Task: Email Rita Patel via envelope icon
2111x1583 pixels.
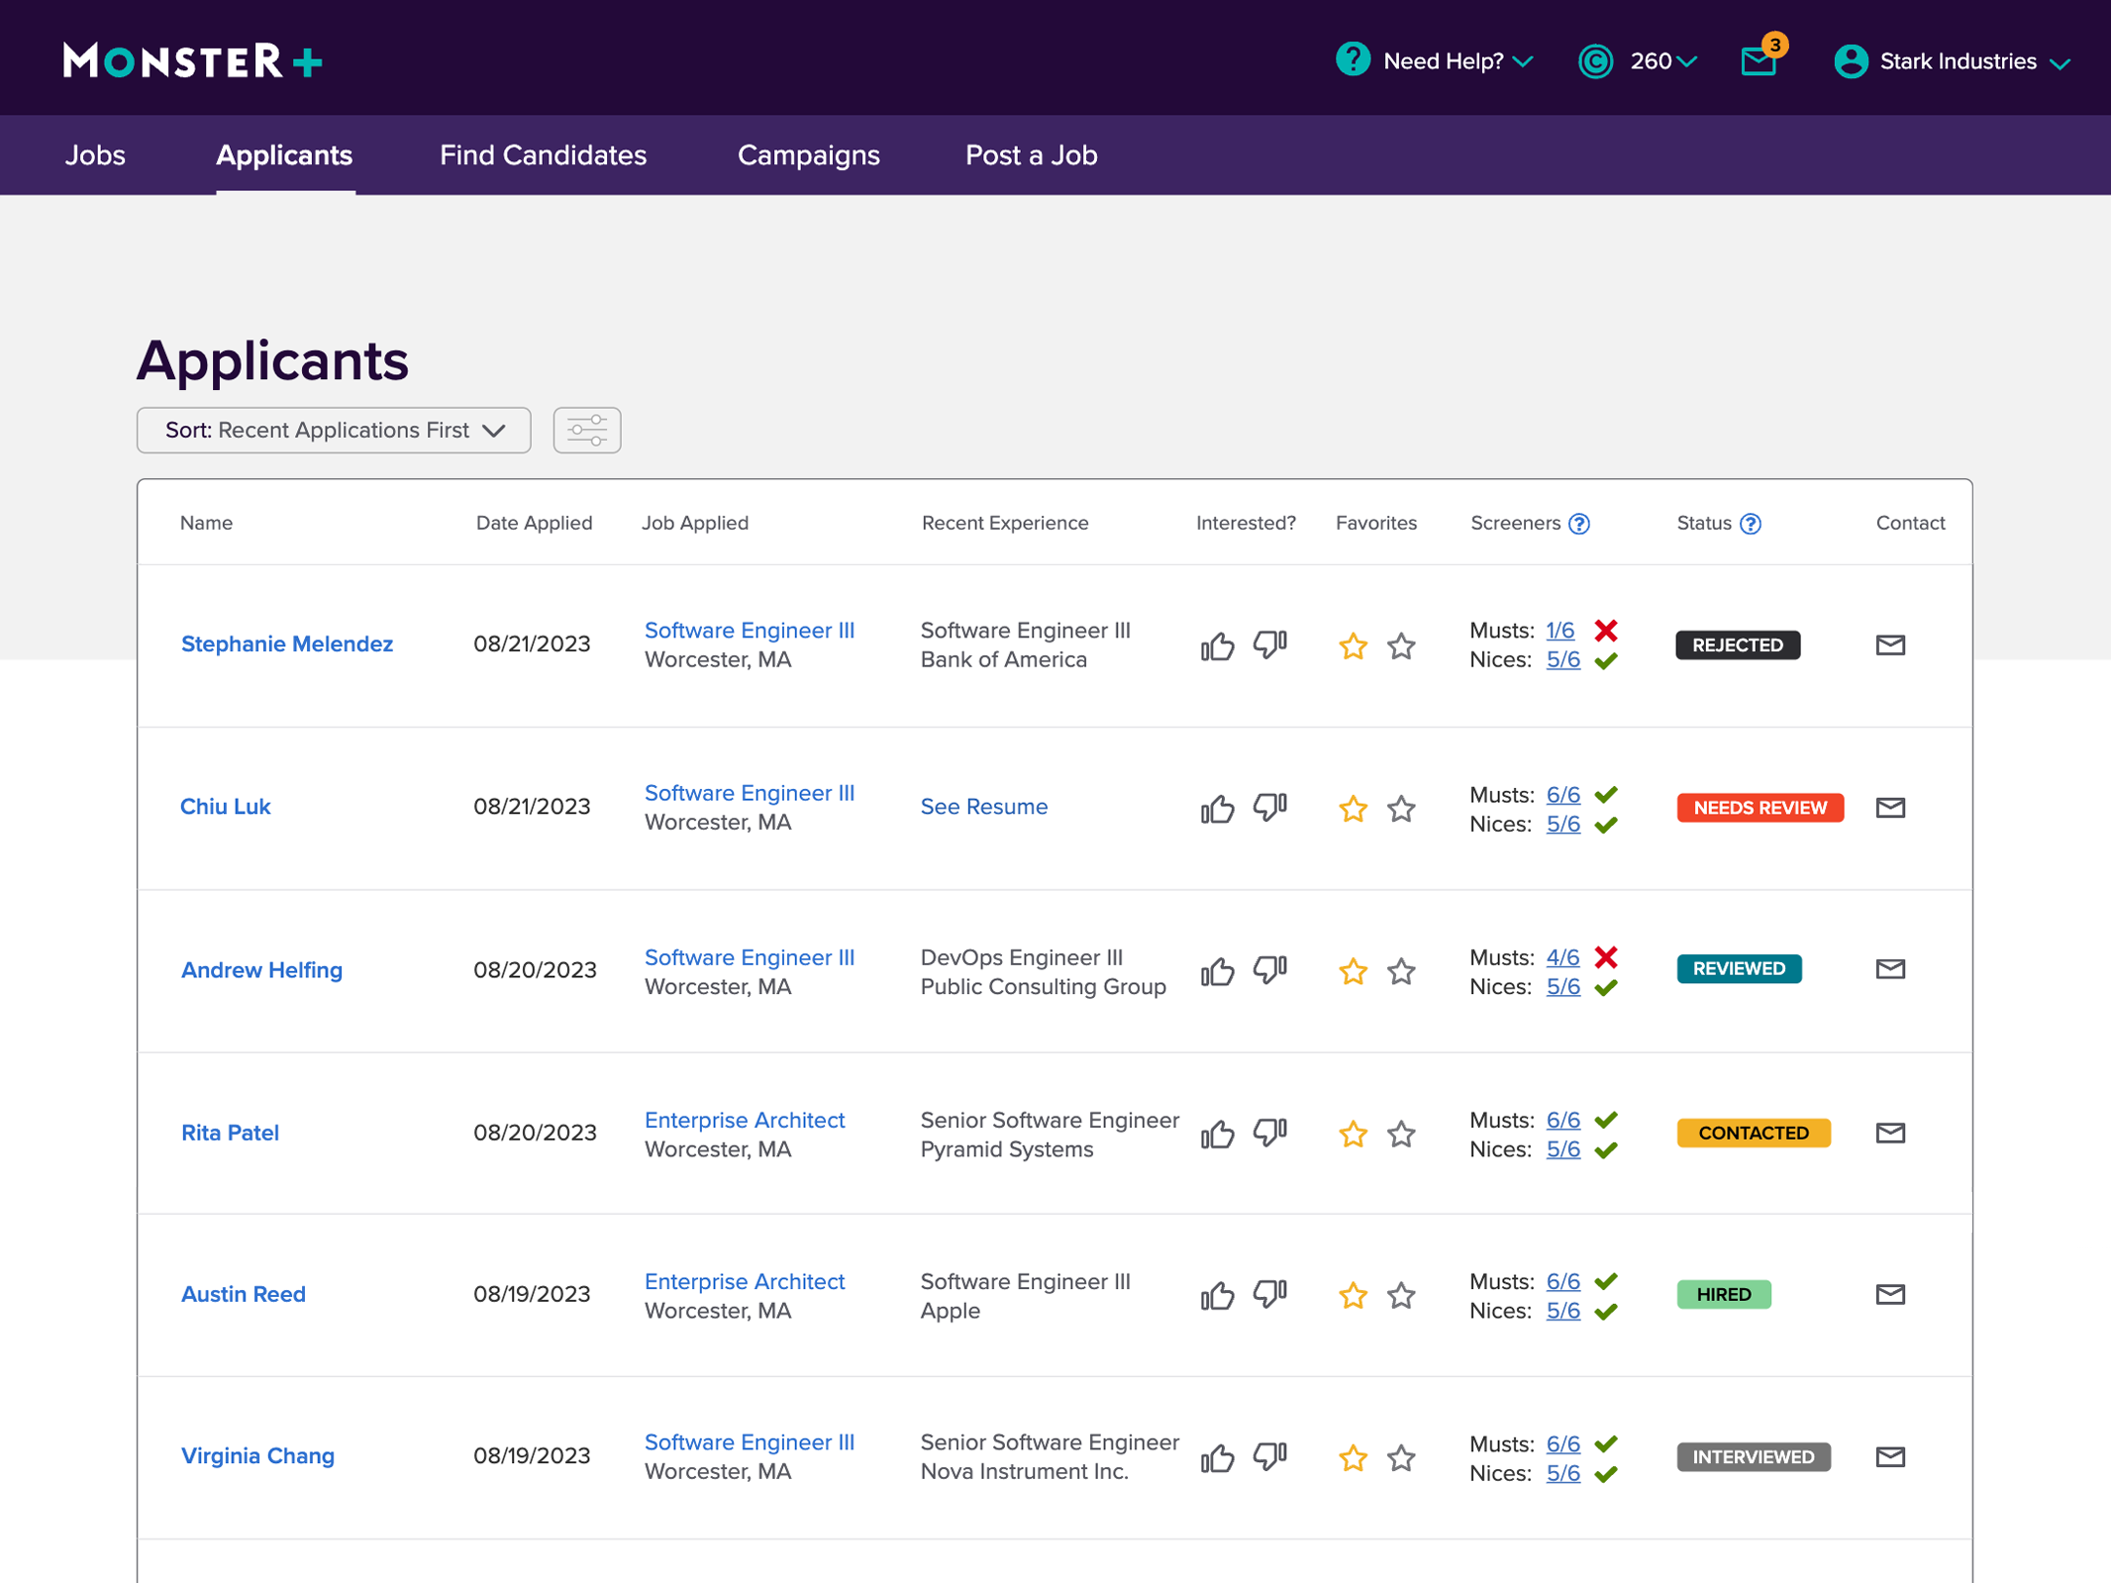Action: click(x=1890, y=1132)
